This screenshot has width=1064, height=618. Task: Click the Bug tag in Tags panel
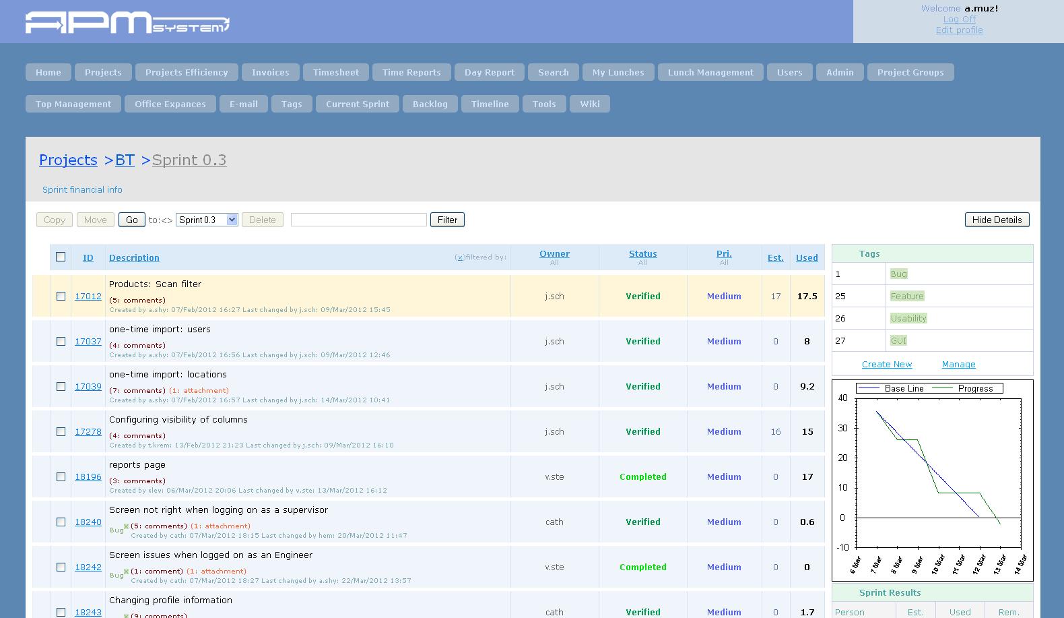pyautogui.click(x=898, y=274)
